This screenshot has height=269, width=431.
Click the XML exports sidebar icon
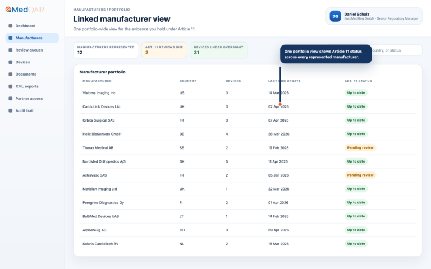click(x=11, y=86)
